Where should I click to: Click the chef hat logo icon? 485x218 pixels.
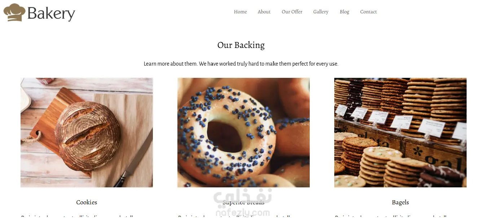(x=14, y=12)
